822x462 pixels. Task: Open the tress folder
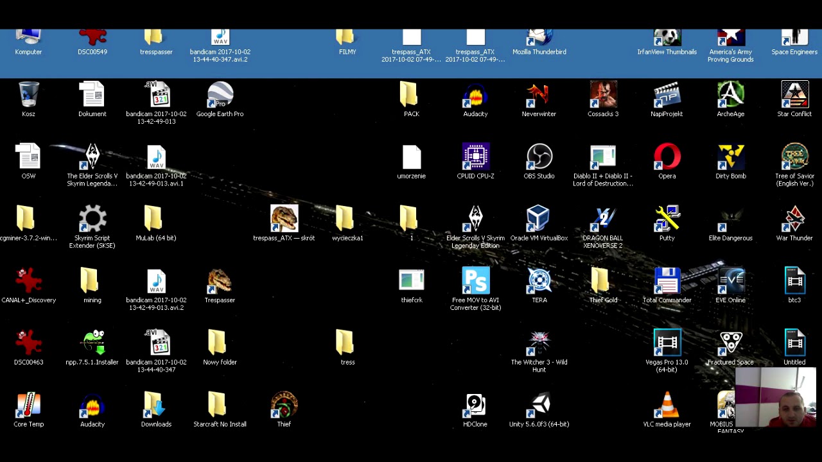coord(347,348)
